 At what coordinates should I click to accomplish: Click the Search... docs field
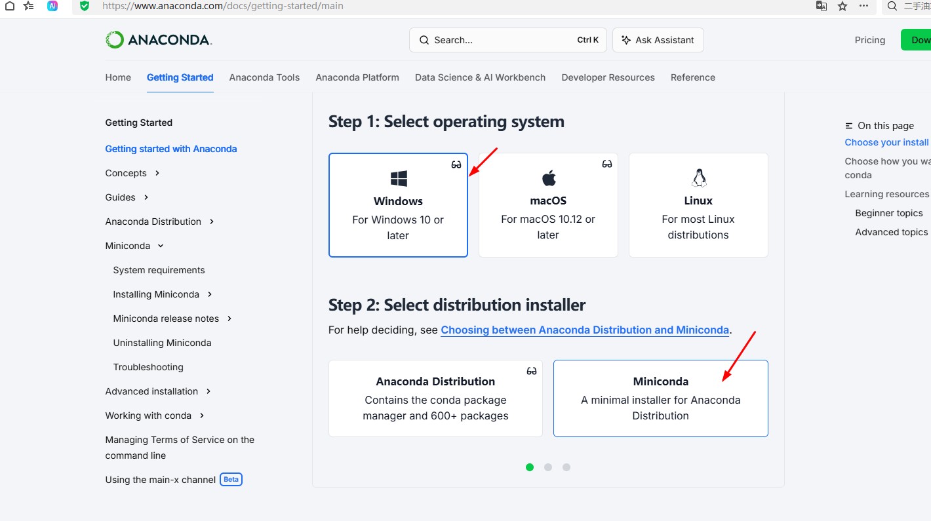(508, 40)
